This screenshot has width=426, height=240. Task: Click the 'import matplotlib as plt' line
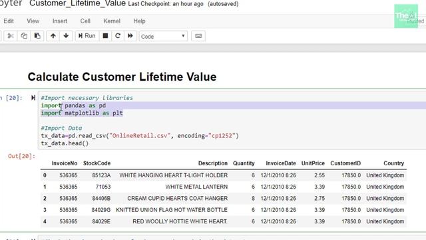[x=82, y=113]
